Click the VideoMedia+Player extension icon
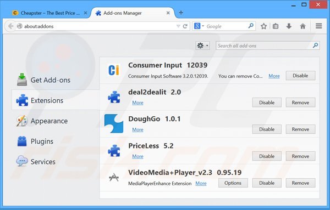330x210 pixels. click(114, 178)
